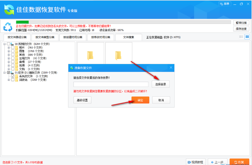This screenshot has height=165, width=252.
Task: Click the app logo in title bar
Action: (x=9, y=10)
